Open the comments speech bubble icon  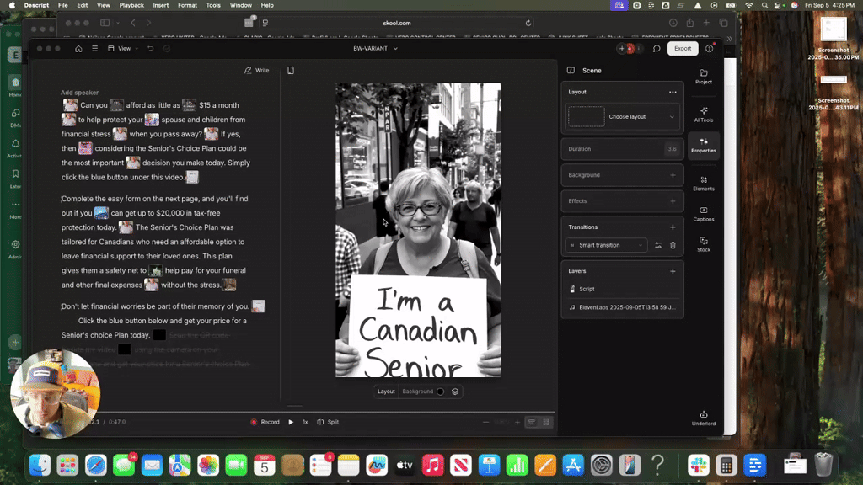coord(657,48)
